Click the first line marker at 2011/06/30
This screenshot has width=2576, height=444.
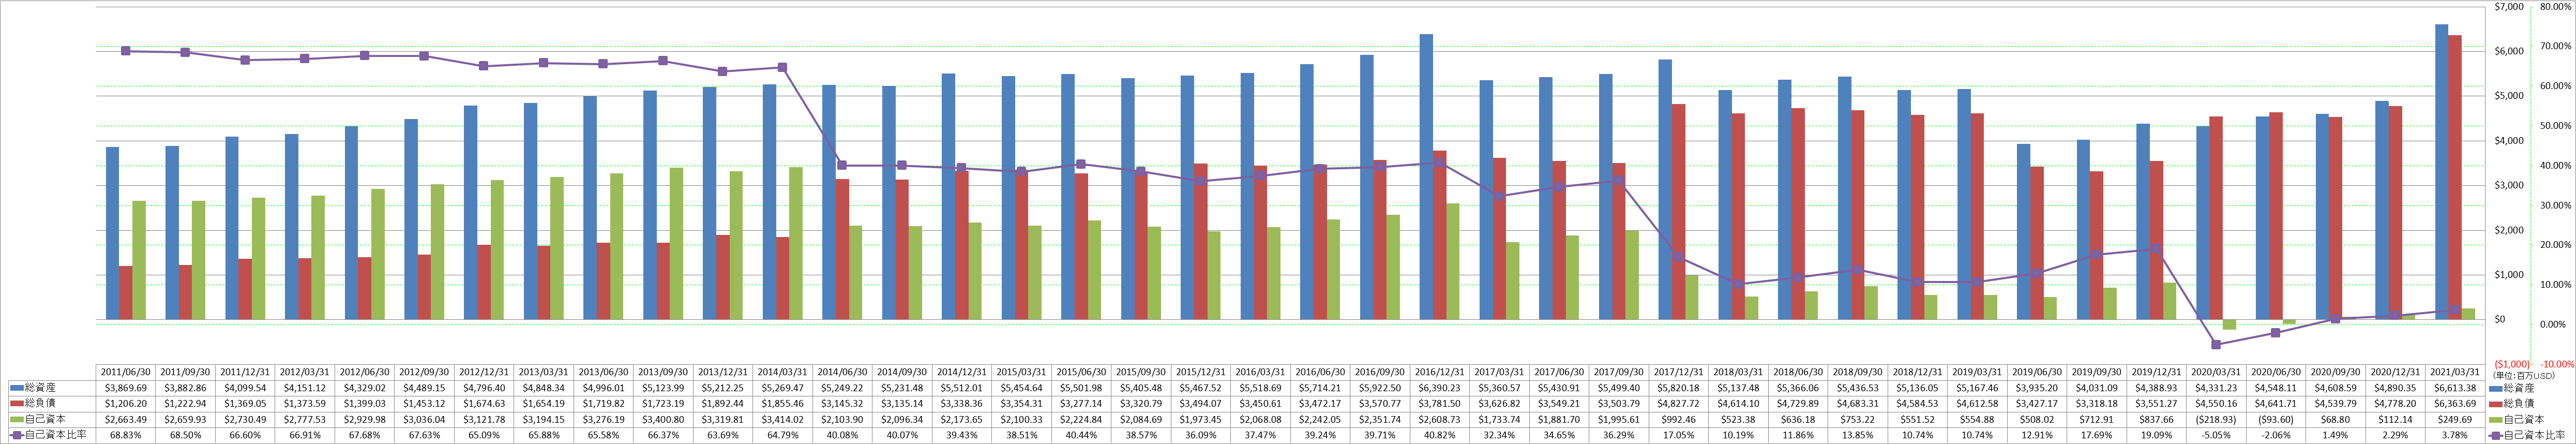[125, 51]
